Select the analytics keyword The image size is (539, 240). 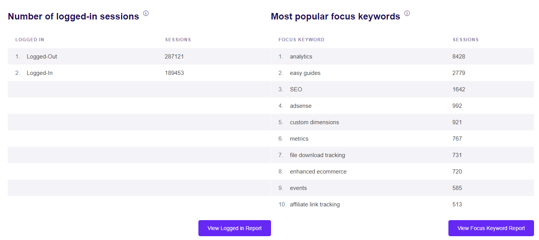pos(301,57)
